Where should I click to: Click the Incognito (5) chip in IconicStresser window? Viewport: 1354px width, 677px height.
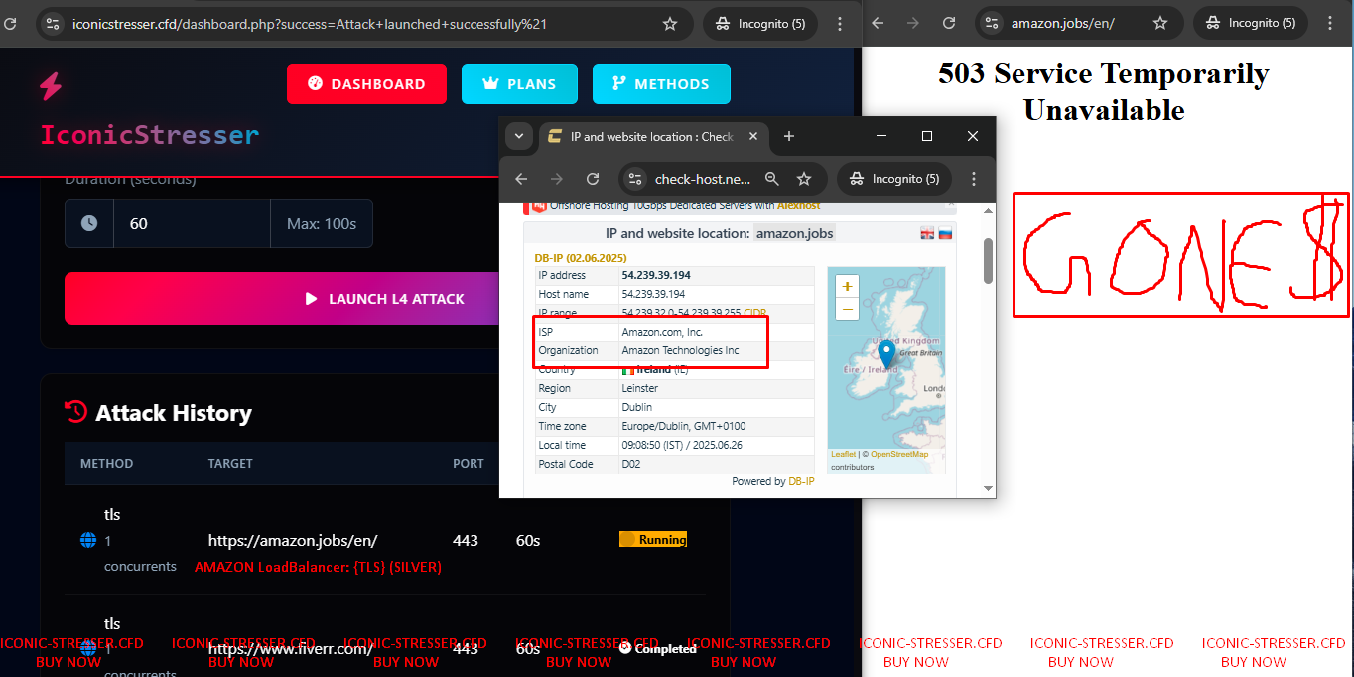pyautogui.click(x=761, y=24)
